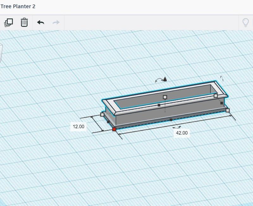The image size is (253, 206).
Task: Click the black midpoint handle on the front base edge
Action: (x=171, y=120)
